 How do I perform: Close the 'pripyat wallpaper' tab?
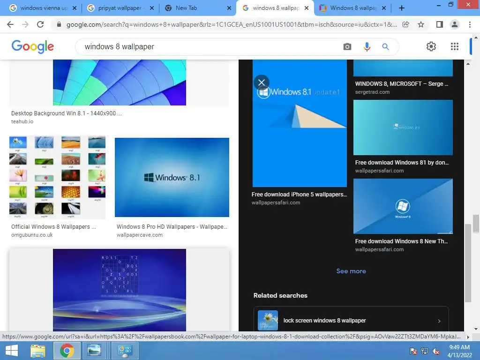click(x=151, y=8)
